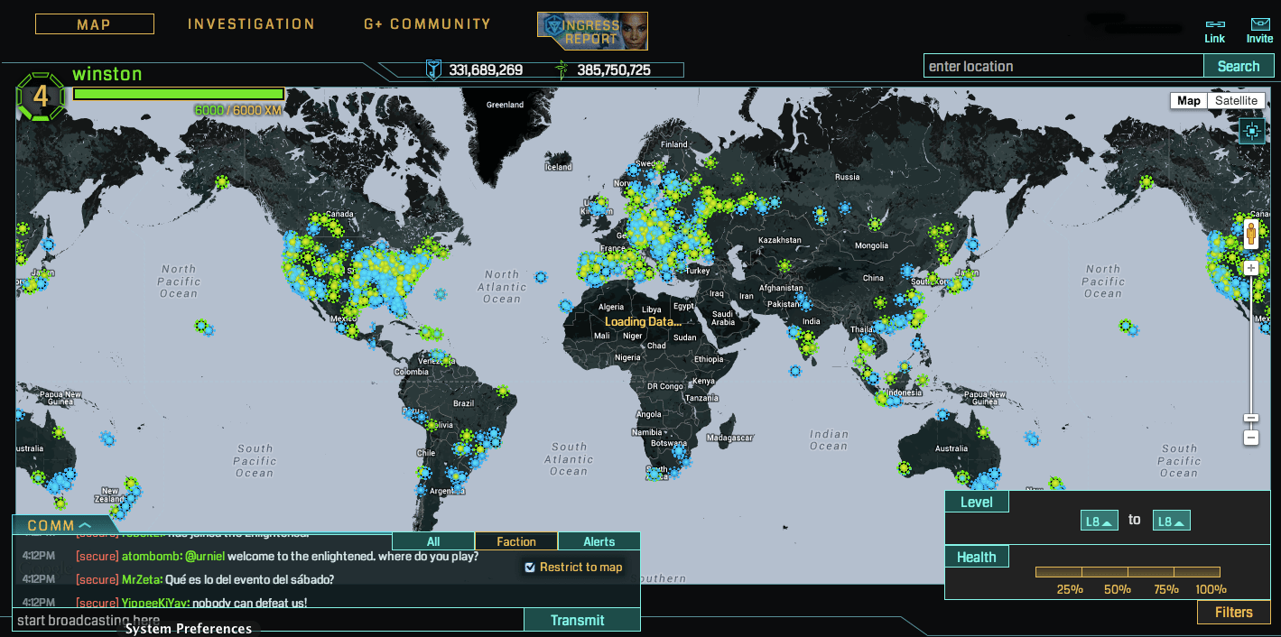
Task: Open the INVESTIGATION section
Action: click(251, 24)
